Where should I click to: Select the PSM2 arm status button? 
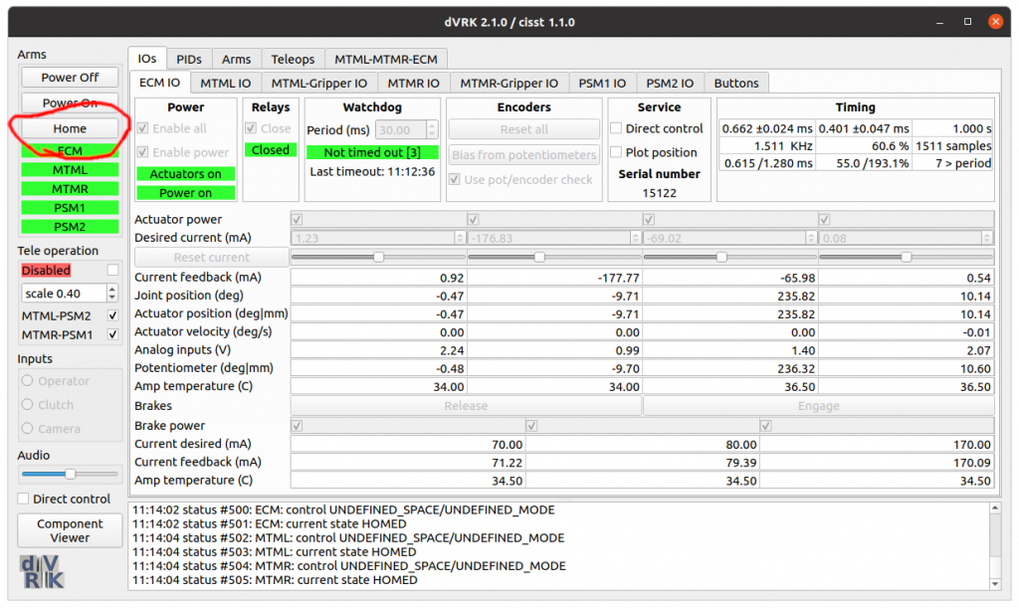pos(70,227)
